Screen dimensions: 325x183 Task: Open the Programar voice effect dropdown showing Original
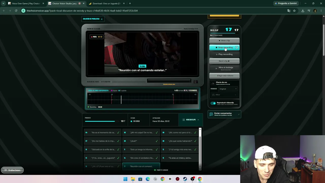tap(228, 89)
